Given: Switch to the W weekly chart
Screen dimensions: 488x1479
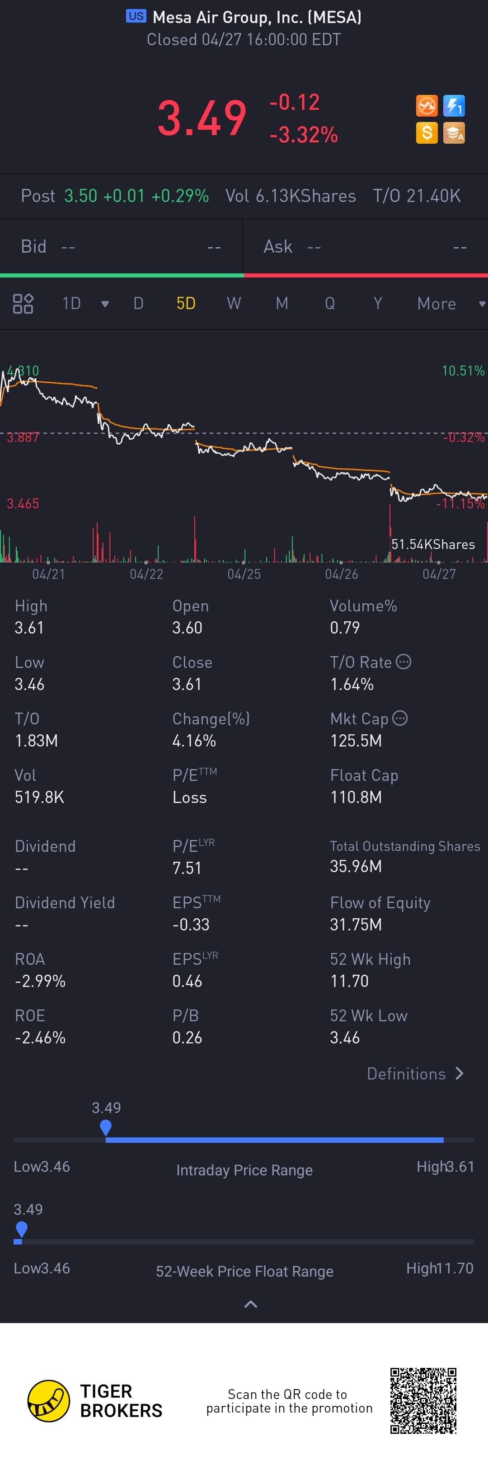Looking at the screenshot, I should click(234, 303).
